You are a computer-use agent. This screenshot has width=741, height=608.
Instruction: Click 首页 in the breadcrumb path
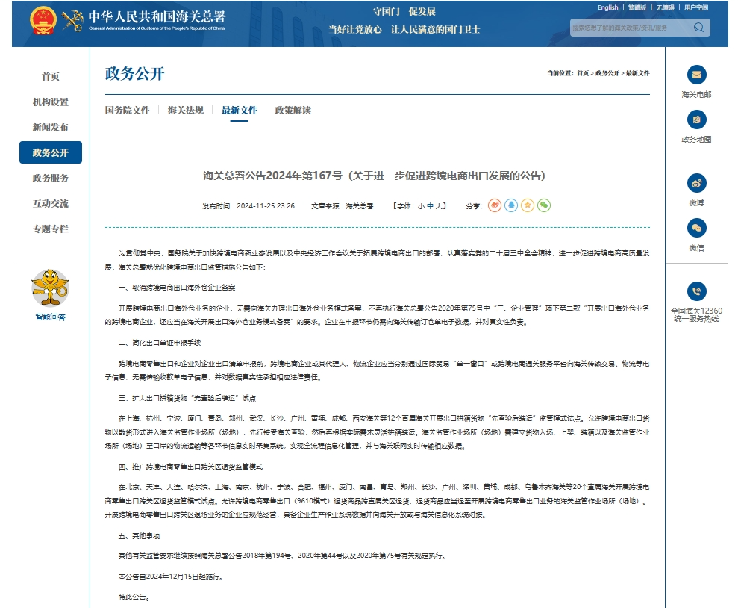coord(583,73)
